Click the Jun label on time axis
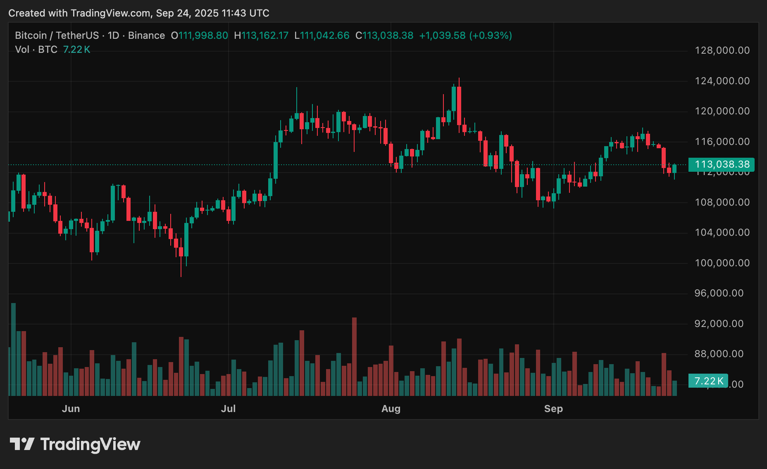This screenshot has width=767, height=469. coord(71,408)
